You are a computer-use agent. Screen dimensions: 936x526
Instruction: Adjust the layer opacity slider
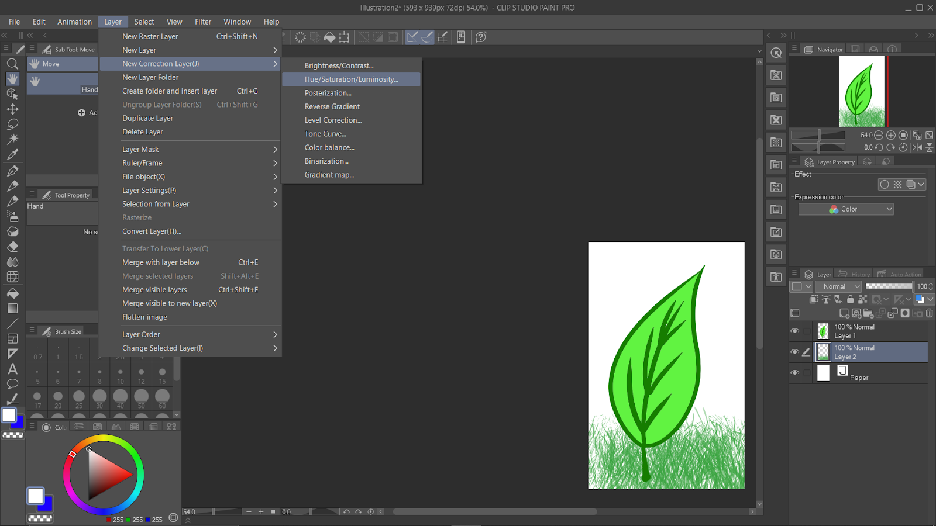(889, 286)
